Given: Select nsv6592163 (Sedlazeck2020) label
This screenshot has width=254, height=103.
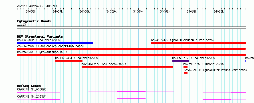Looking at the screenshot, I should tap(194, 58).
